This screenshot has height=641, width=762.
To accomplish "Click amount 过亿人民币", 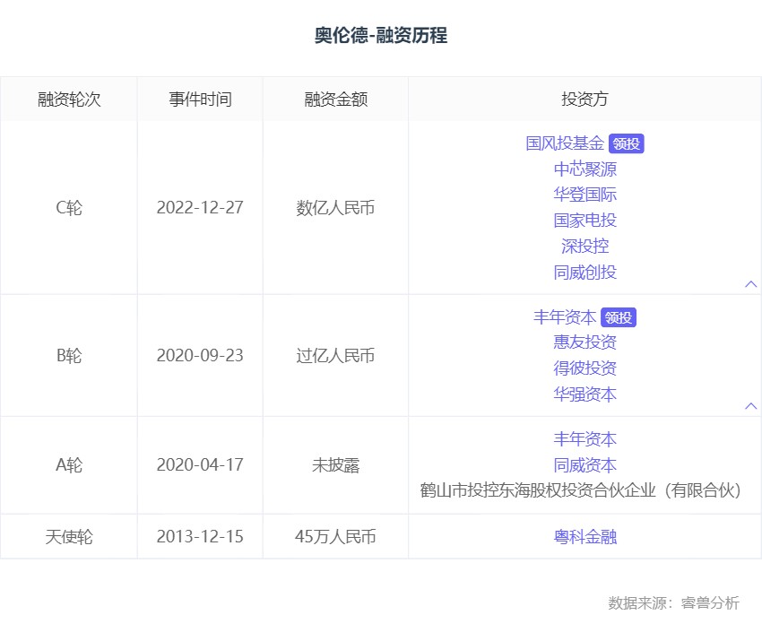I will pyautogui.click(x=336, y=355).
